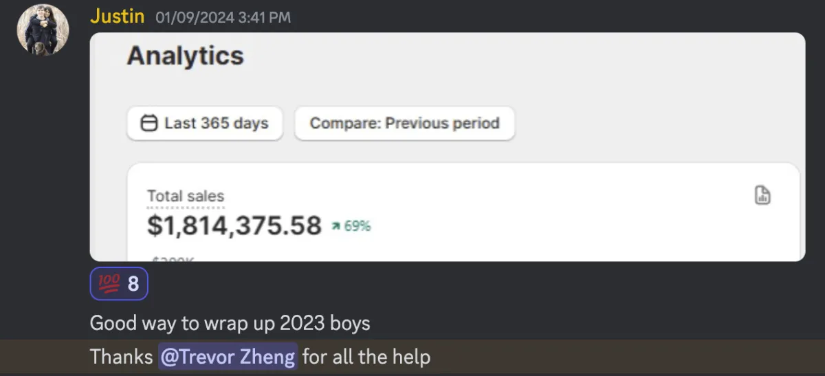Click the 01/09/2024 3:41 PM timestamp

point(223,18)
